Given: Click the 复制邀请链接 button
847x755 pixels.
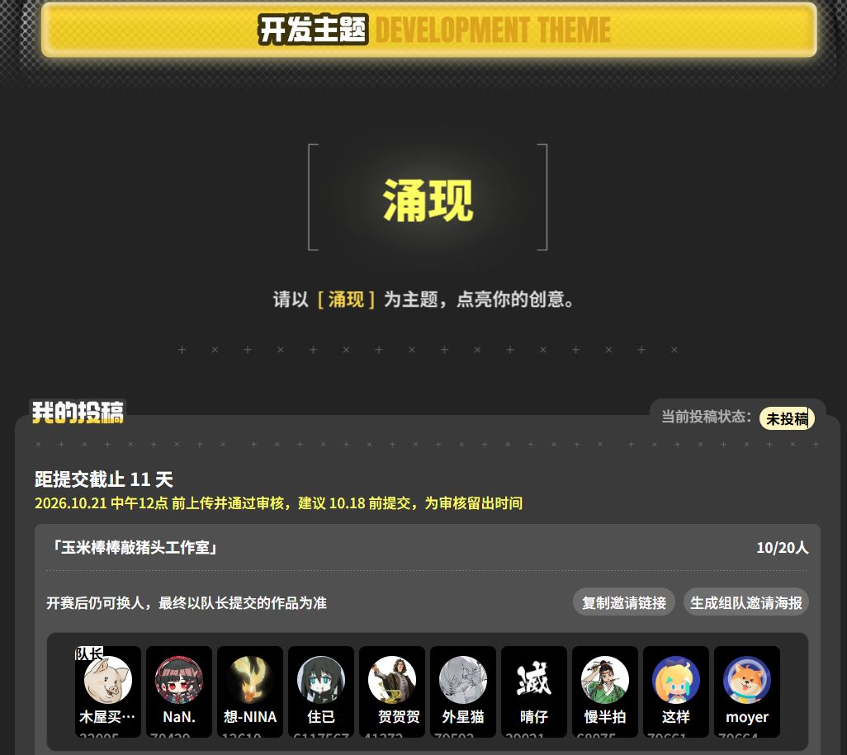Looking at the screenshot, I should click(x=624, y=602).
